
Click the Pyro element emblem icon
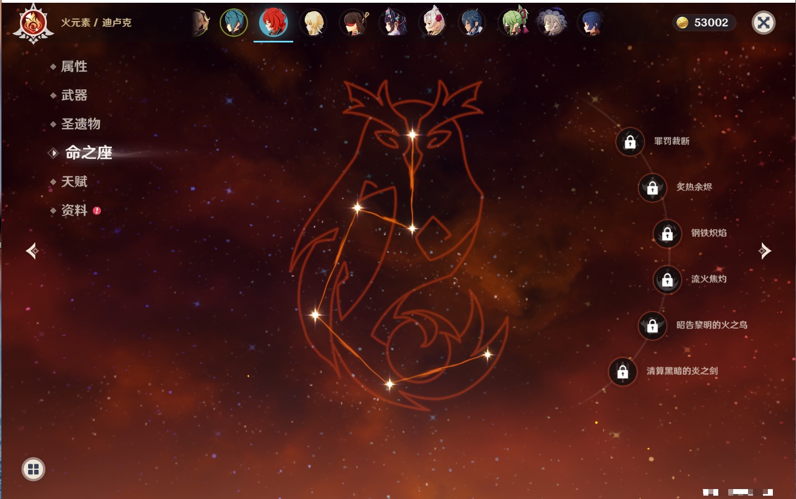(33, 24)
